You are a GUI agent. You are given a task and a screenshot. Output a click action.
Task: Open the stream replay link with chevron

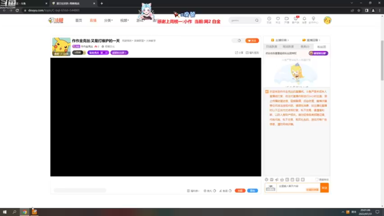(311, 40)
